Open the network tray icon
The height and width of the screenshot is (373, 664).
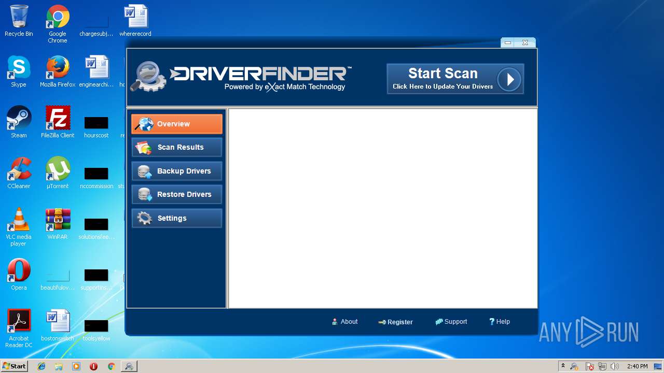602,366
